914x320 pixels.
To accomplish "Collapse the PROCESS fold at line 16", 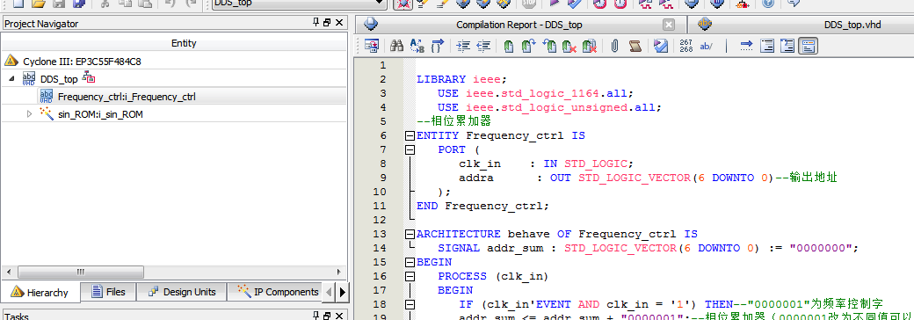I will tap(410, 276).
